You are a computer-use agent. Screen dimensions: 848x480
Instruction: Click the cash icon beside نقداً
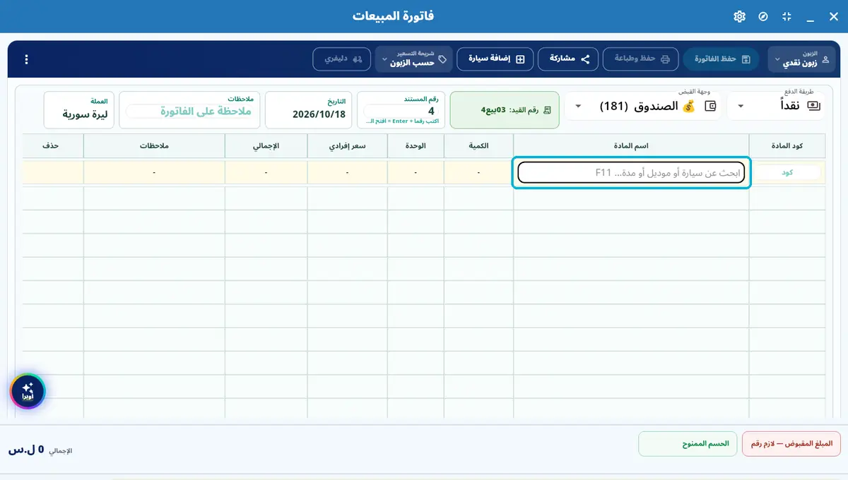pos(813,106)
